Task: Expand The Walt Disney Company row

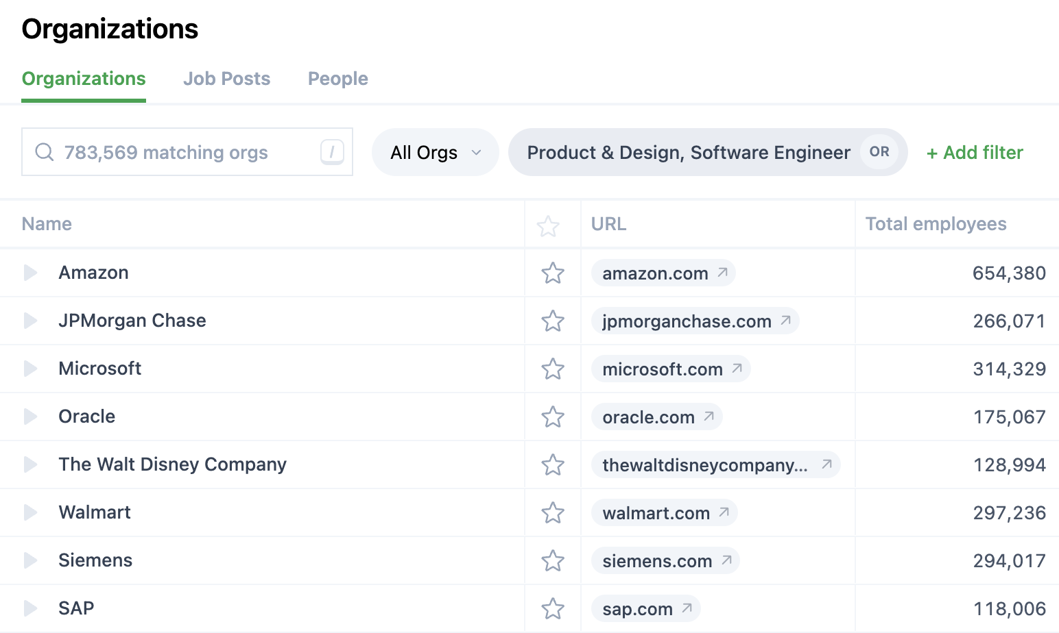Action: [x=30, y=464]
